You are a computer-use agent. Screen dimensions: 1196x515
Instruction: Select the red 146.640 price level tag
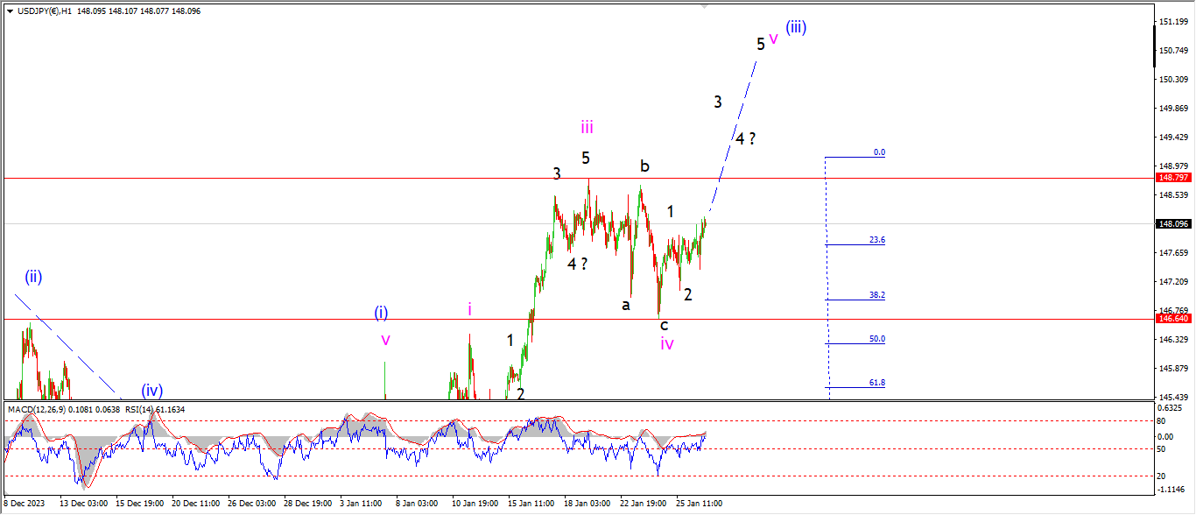point(1172,320)
